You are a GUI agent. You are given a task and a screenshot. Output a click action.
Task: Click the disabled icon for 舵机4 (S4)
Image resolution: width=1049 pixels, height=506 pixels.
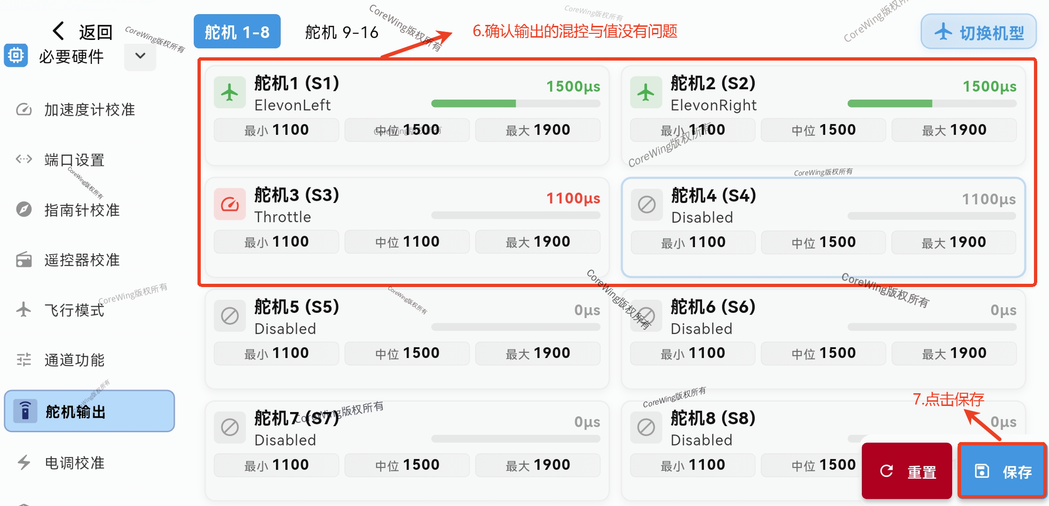click(647, 205)
